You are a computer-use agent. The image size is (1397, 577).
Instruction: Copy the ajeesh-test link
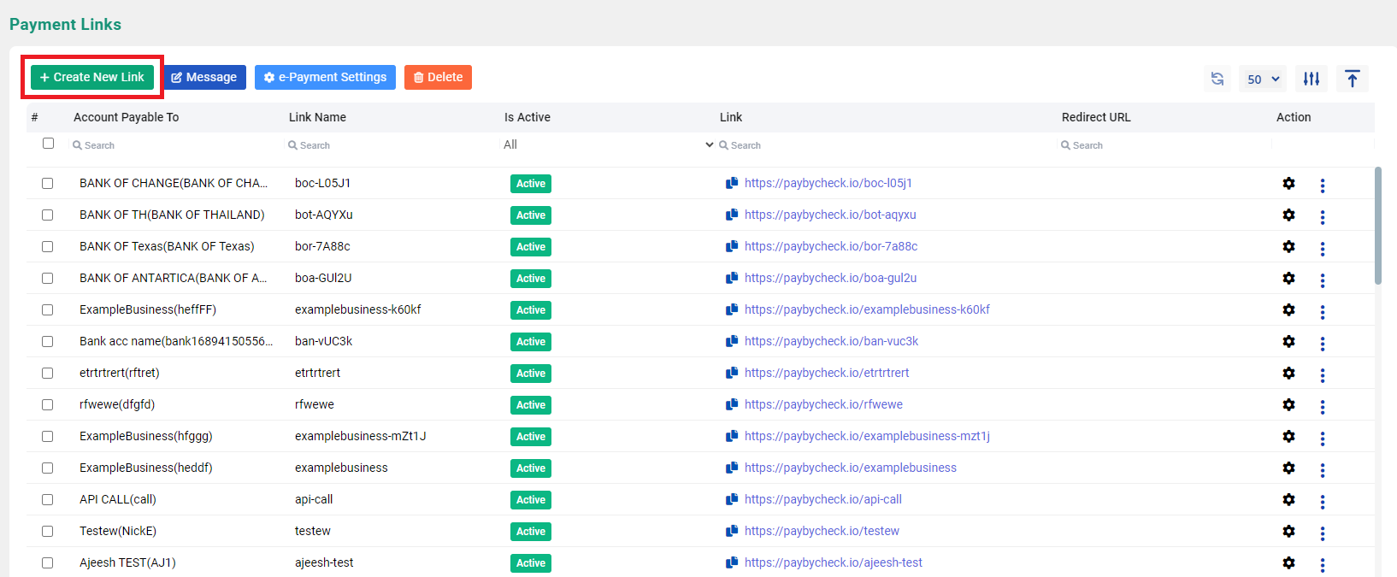732,562
